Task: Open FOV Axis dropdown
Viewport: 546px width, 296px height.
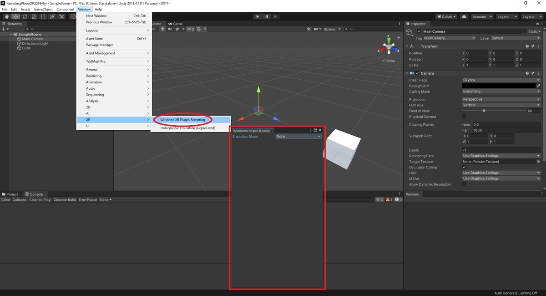Action: pyautogui.click(x=501, y=105)
